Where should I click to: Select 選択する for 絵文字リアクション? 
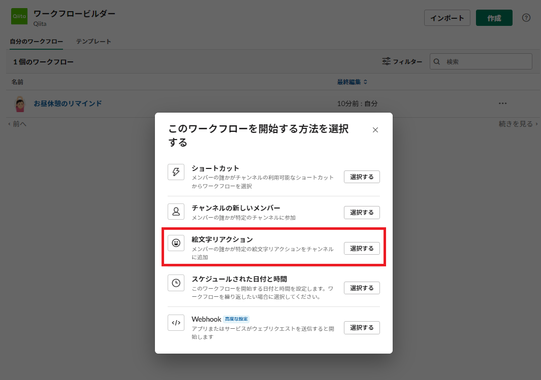click(362, 248)
